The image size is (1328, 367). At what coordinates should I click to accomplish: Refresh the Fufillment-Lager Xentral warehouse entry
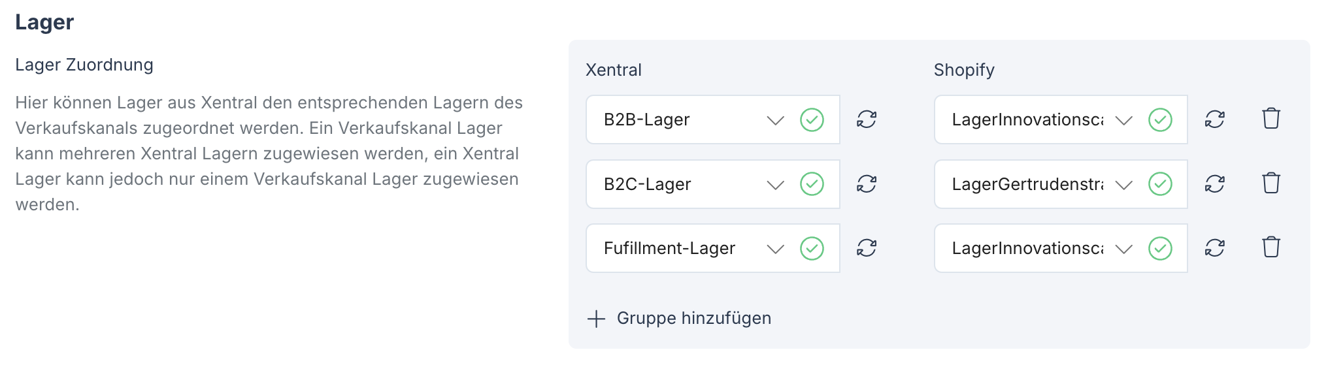pos(867,248)
